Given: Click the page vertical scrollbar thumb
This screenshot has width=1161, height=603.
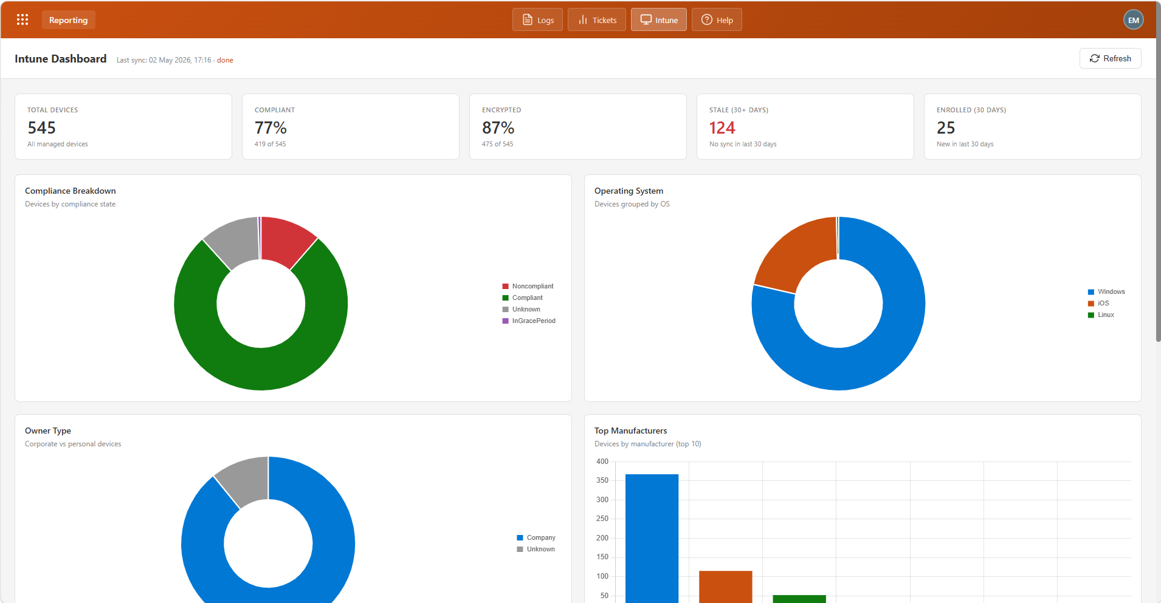Looking at the screenshot, I should click(1157, 173).
